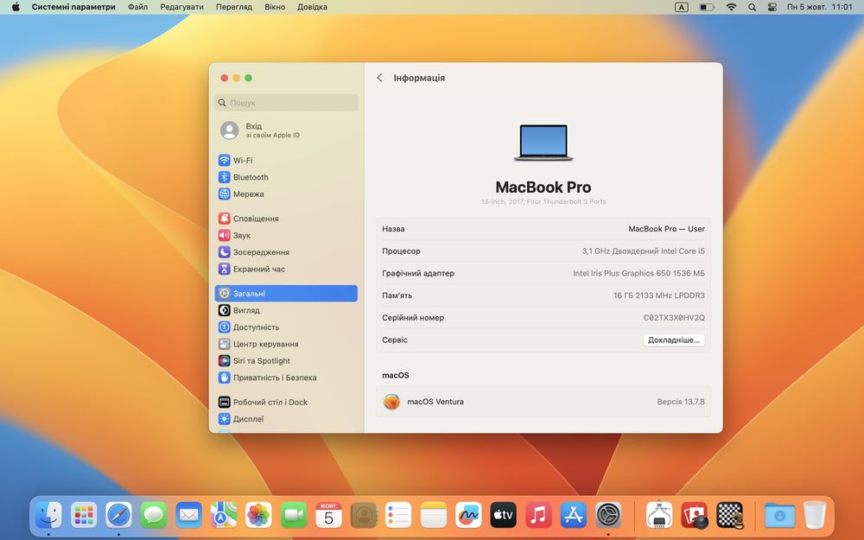
Task: Open Доступність settings
Action: [x=286, y=327]
